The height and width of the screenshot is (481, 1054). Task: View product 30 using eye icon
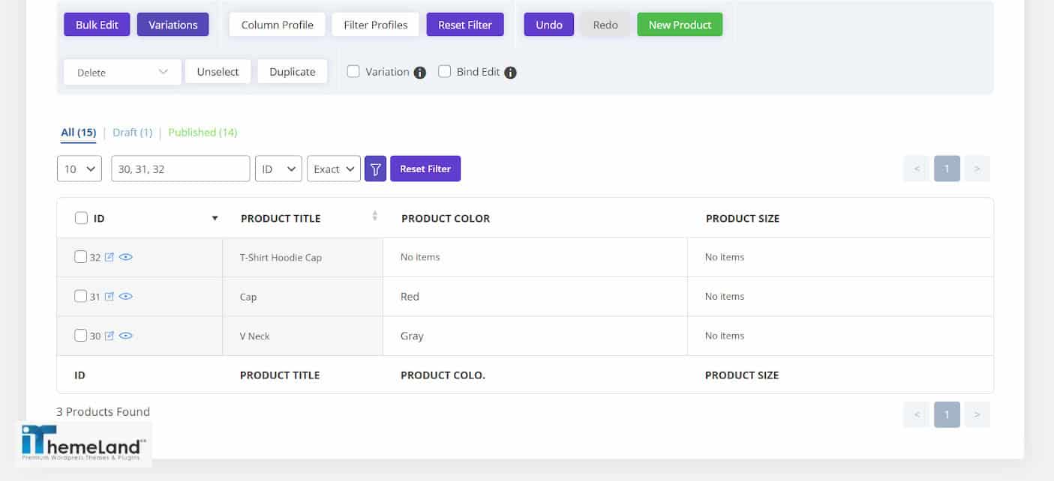[126, 336]
